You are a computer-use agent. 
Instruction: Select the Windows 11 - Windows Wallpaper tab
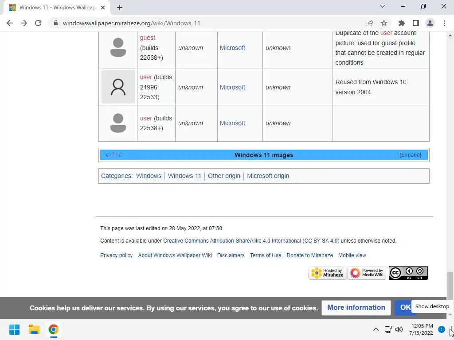tap(56, 8)
